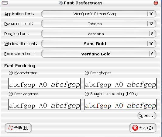Viewport: 162px width, 137px height.
Task: Click the Font Preferences title bar icon
Action: (x=61, y=3)
